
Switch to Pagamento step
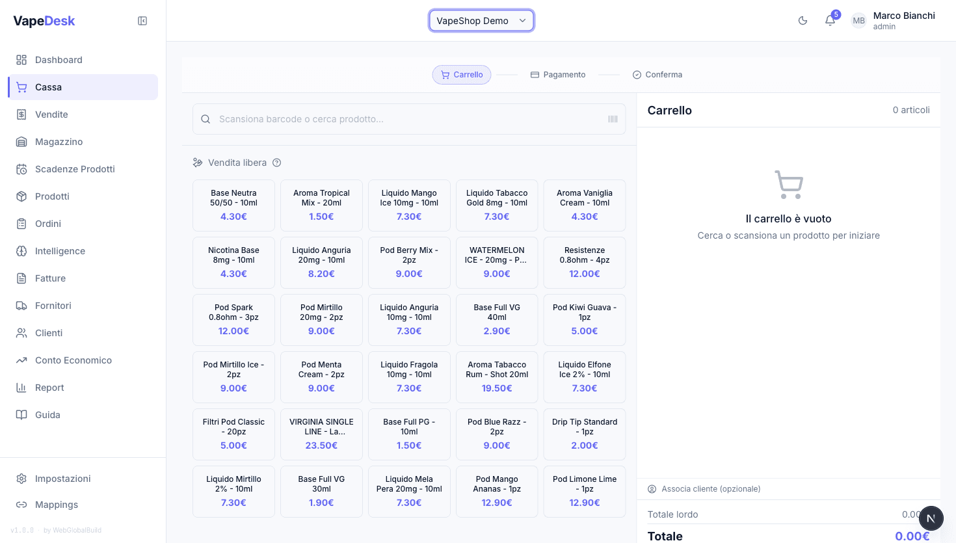[558, 75]
